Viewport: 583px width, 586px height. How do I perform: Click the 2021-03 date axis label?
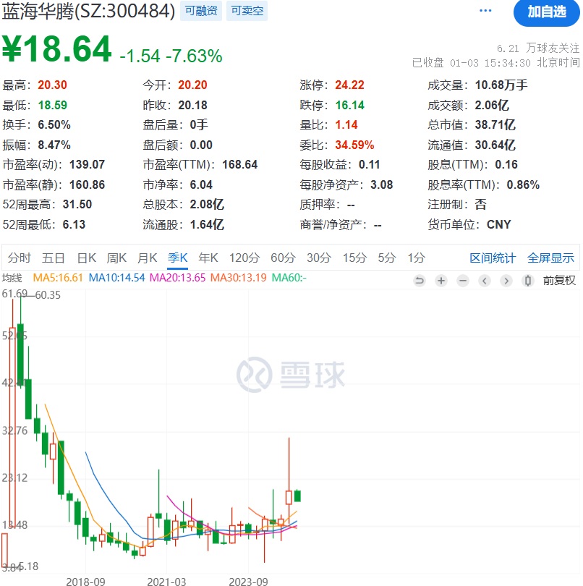pyautogui.click(x=166, y=582)
